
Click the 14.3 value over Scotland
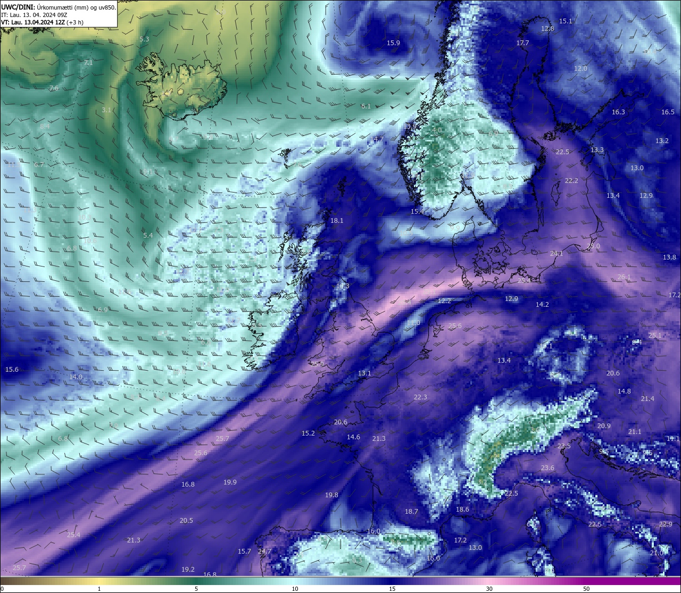[343, 286]
